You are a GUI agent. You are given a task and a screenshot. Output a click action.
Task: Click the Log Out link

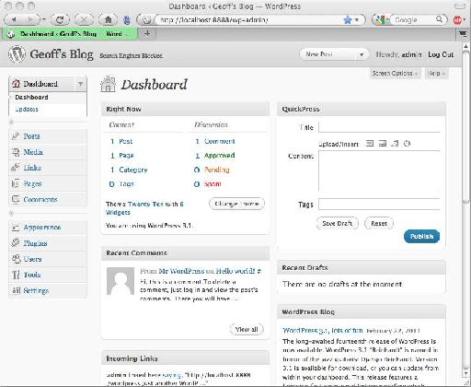pyautogui.click(x=441, y=54)
